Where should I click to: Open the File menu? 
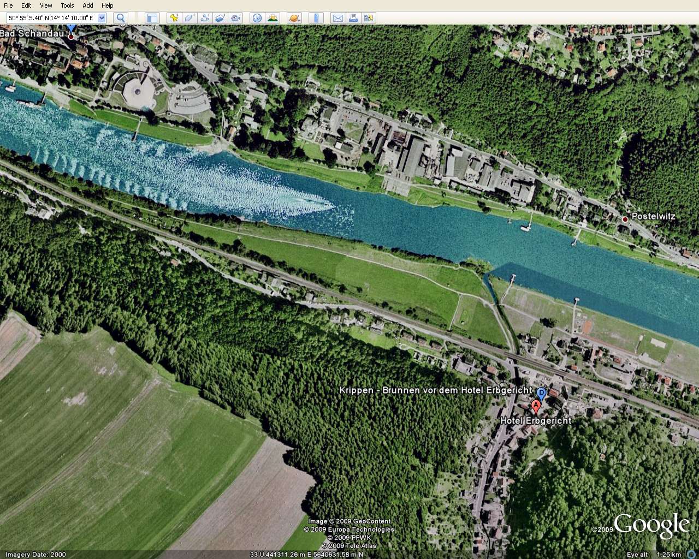pos(8,5)
